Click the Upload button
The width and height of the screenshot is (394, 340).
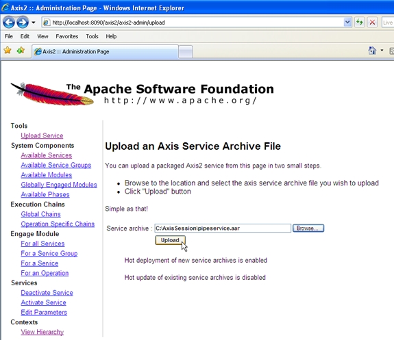pyautogui.click(x=170, y=240)
